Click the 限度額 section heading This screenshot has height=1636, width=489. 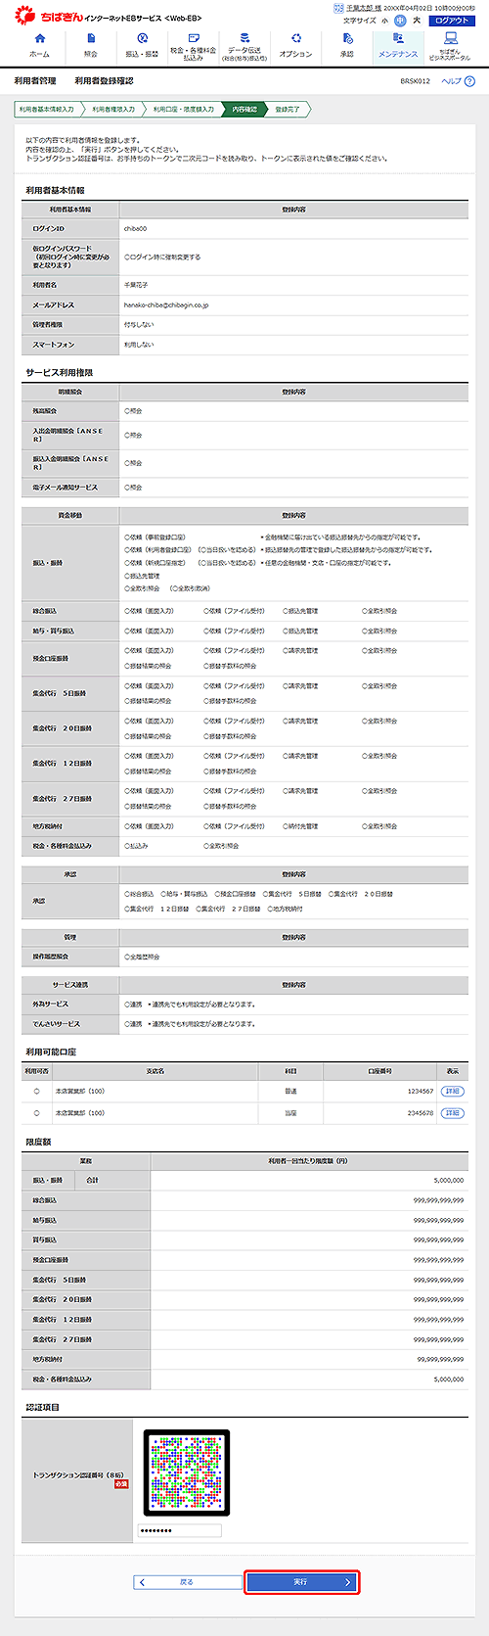pyautogui.click(x=39, y=1142)
